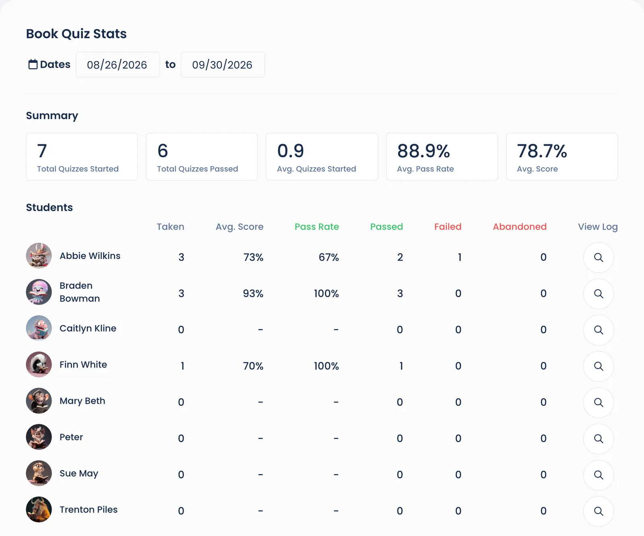Click Braden Bowman's 93% average score
This screenshot has height=536, width=644.
(253, 294)
